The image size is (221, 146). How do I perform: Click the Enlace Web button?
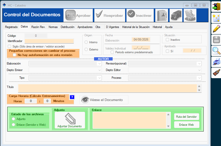point(186,125)
